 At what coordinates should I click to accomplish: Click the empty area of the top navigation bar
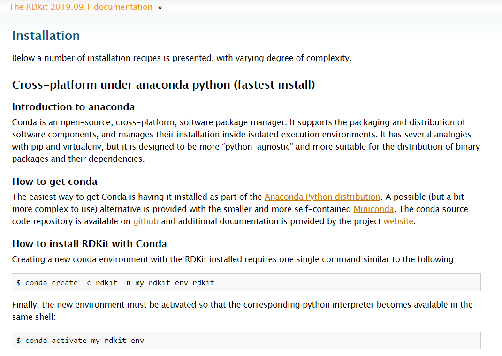coord(328,8)
